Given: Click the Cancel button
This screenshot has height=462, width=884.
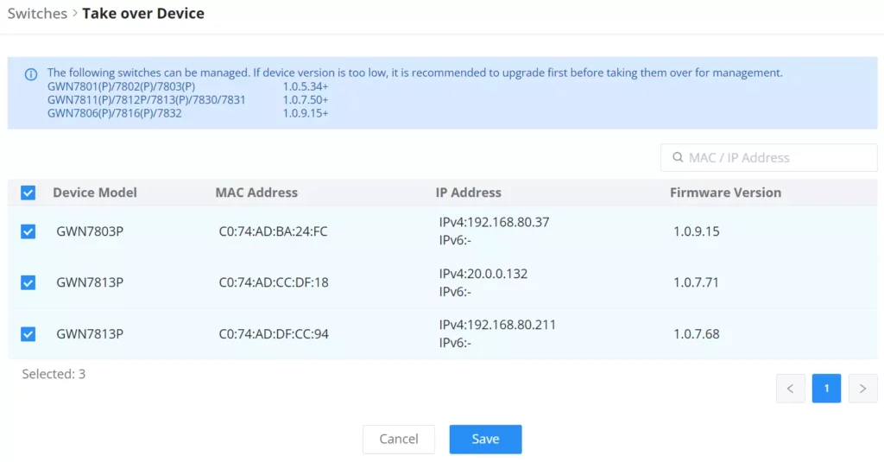Looking at the screenshot, I should pyautogui.click(x=399, y=439).
